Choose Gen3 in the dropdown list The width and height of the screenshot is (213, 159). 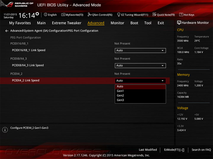pyautogui.click(x=140, y=100)
